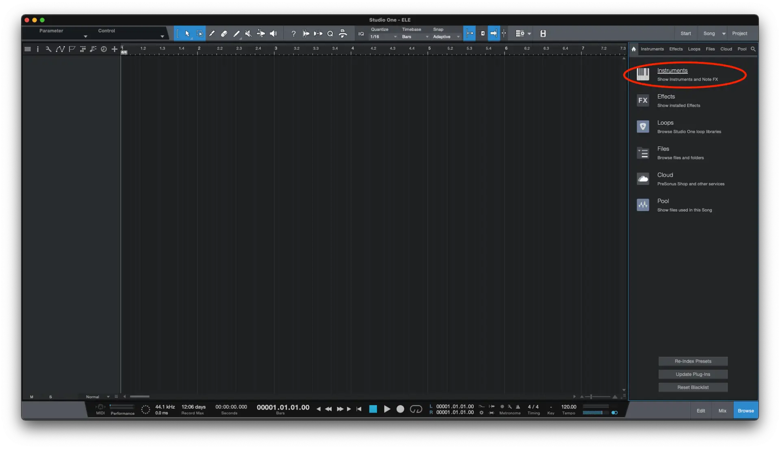Select the Range tool
The image size is (780, 449).
(199, 34)
